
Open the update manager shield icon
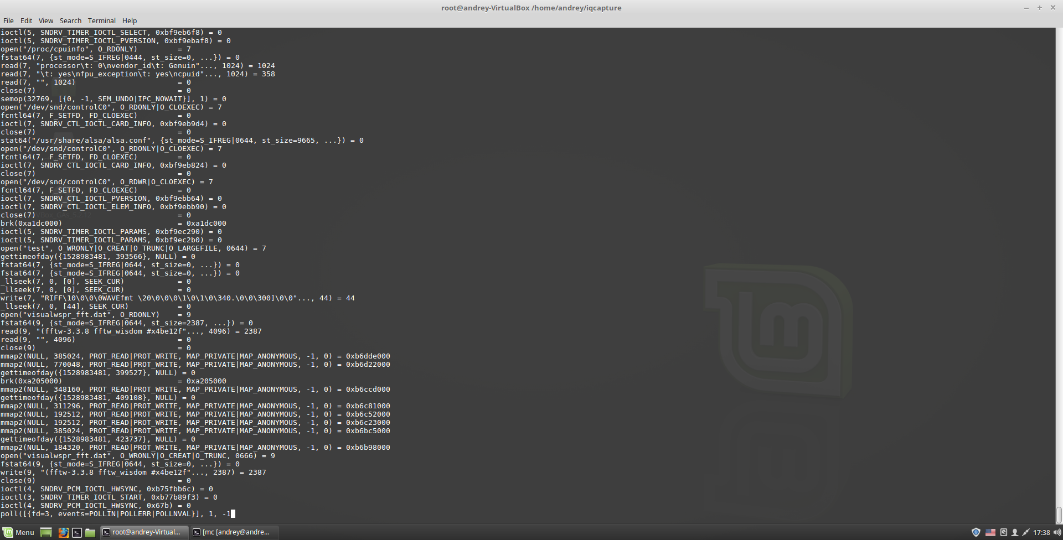point(976,532)
